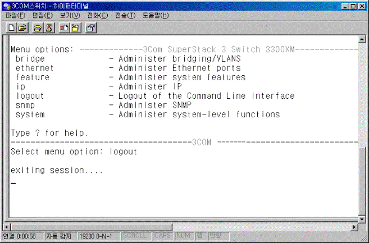
Task: Click the 'ethernet' menu option text
Action: coord(35,68)
